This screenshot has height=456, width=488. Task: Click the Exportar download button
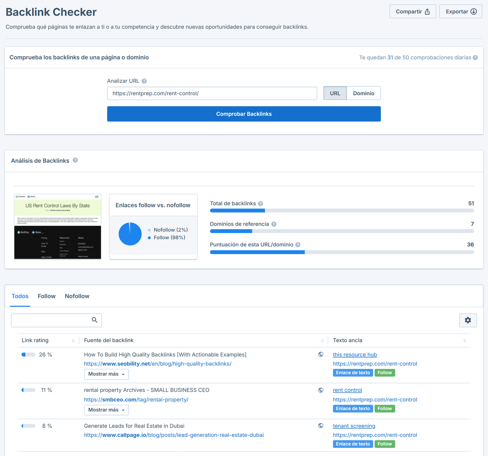[461, 11]
